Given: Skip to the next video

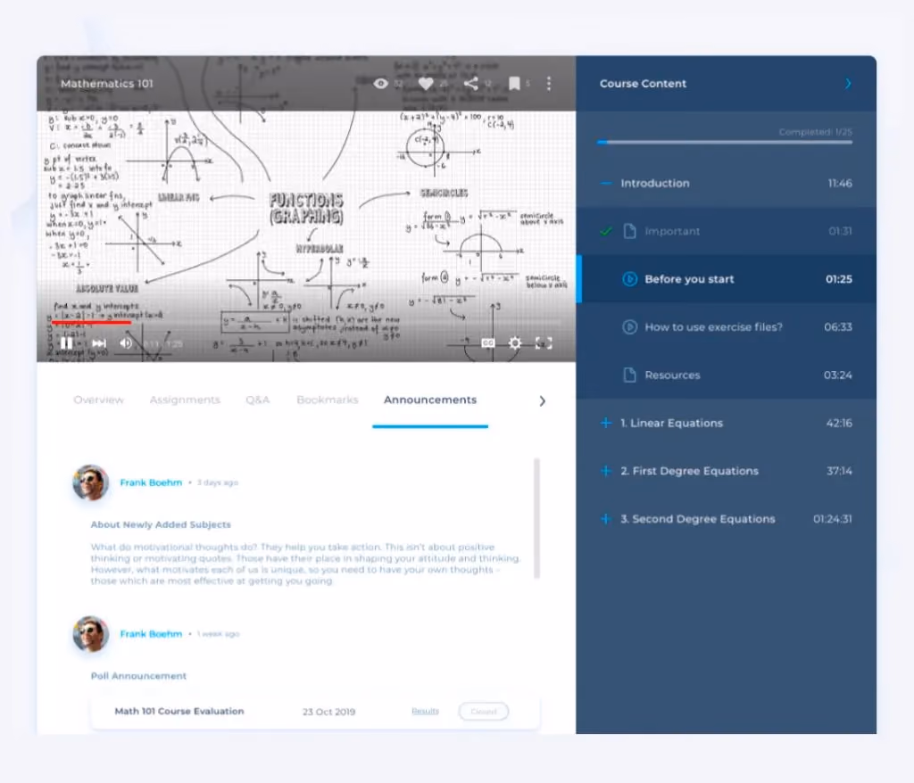Looking at the screenshot, I should click(x=99, y=343).
